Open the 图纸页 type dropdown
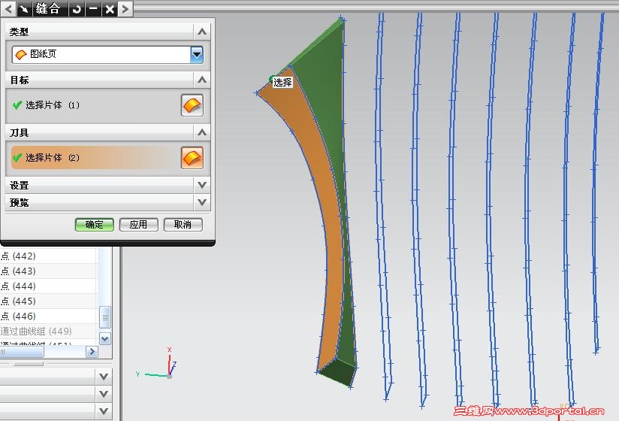619x421 pixels. pyautogui.click(x=197, y=54)
